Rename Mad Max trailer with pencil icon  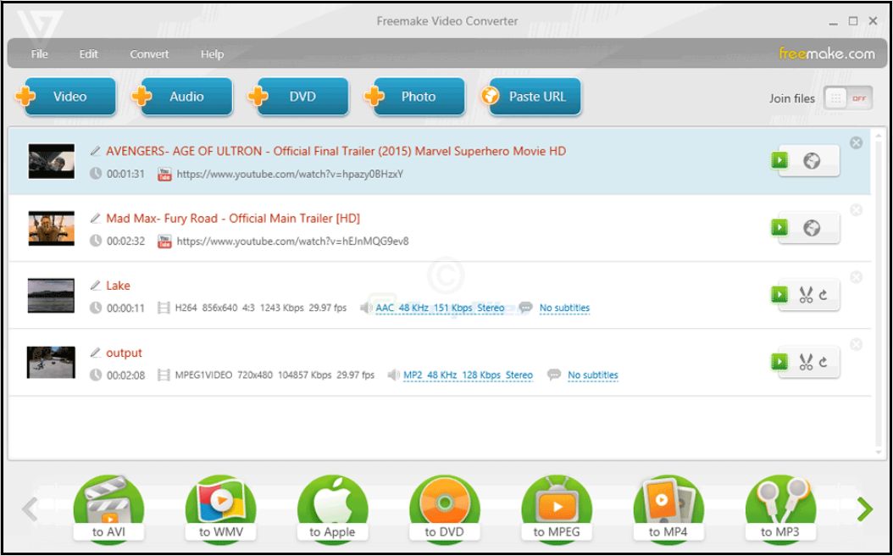pos(96,219)
